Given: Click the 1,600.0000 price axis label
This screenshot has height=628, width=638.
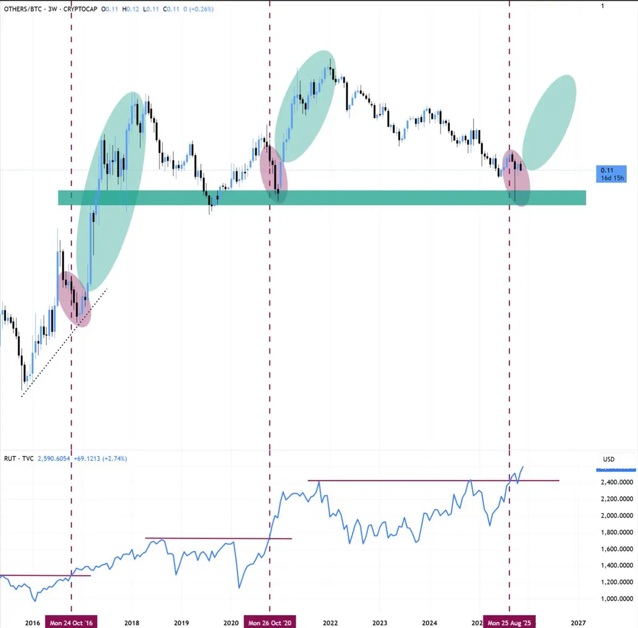Looking at the screenshot, I should [x=617, y=549].
